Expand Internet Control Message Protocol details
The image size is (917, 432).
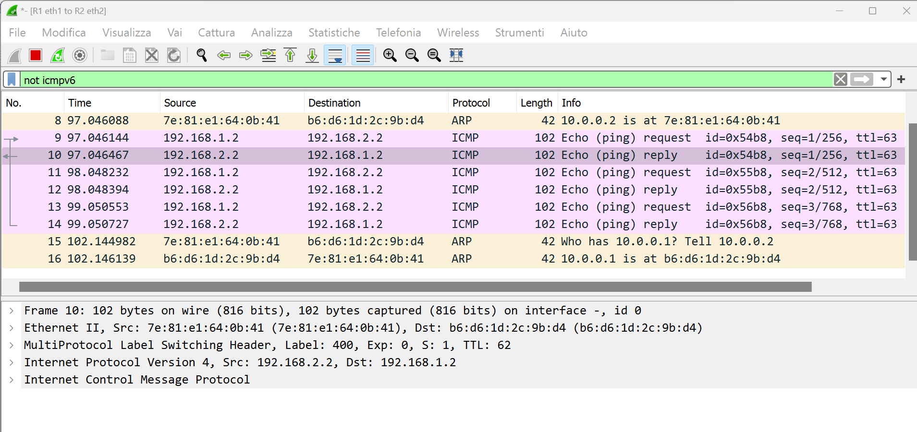pyautogui.click(x=11, y=380)
